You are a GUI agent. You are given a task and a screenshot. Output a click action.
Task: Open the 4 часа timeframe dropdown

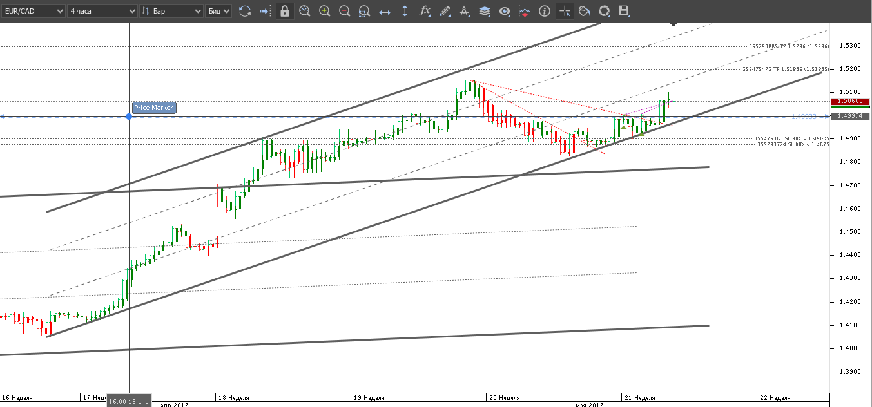[x=103, y=11]
